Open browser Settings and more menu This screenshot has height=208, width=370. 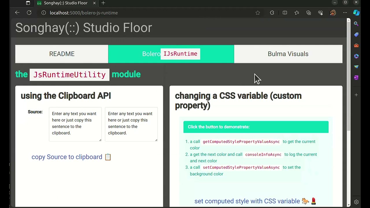(345, 13)
